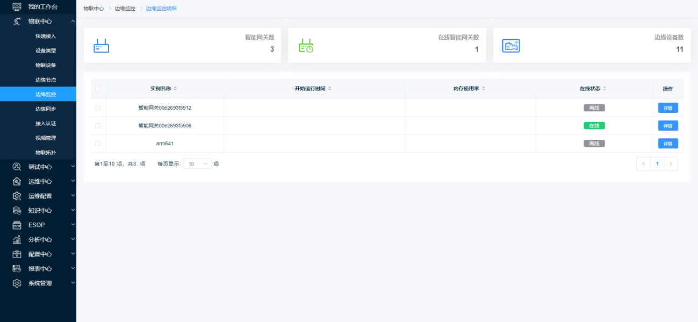Sort table by 实例名称 column
Image resolution: width=698 pixels, height=322 pixels.
(x=175, y=89)
